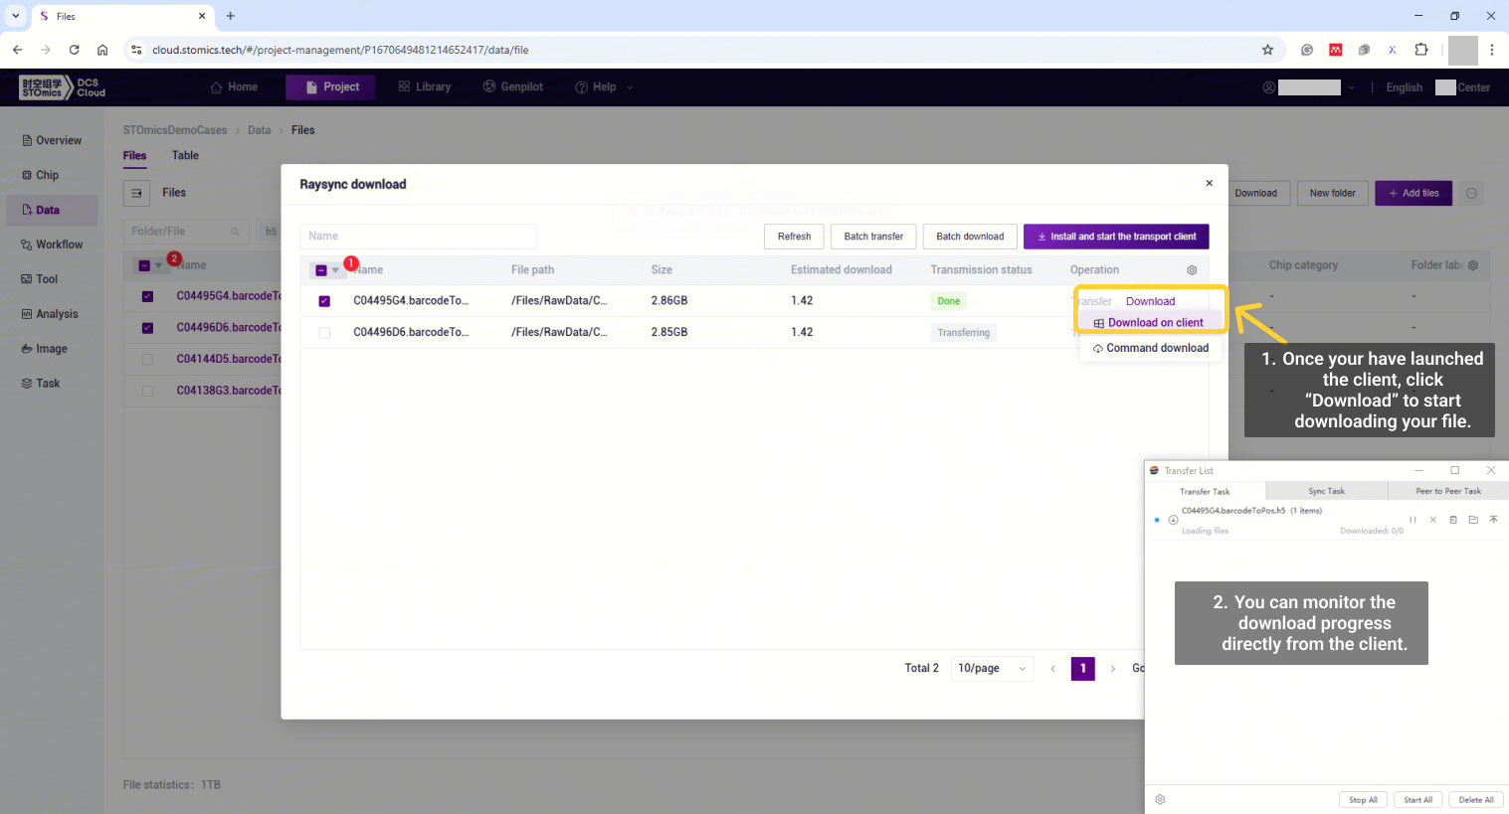
Task: Open the red extension icon in toolbar
Action: 1336,50
